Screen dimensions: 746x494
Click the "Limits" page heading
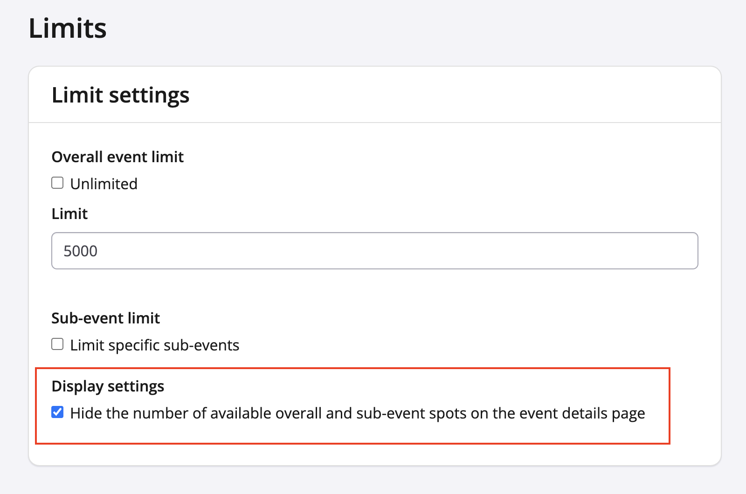[68, 28]
